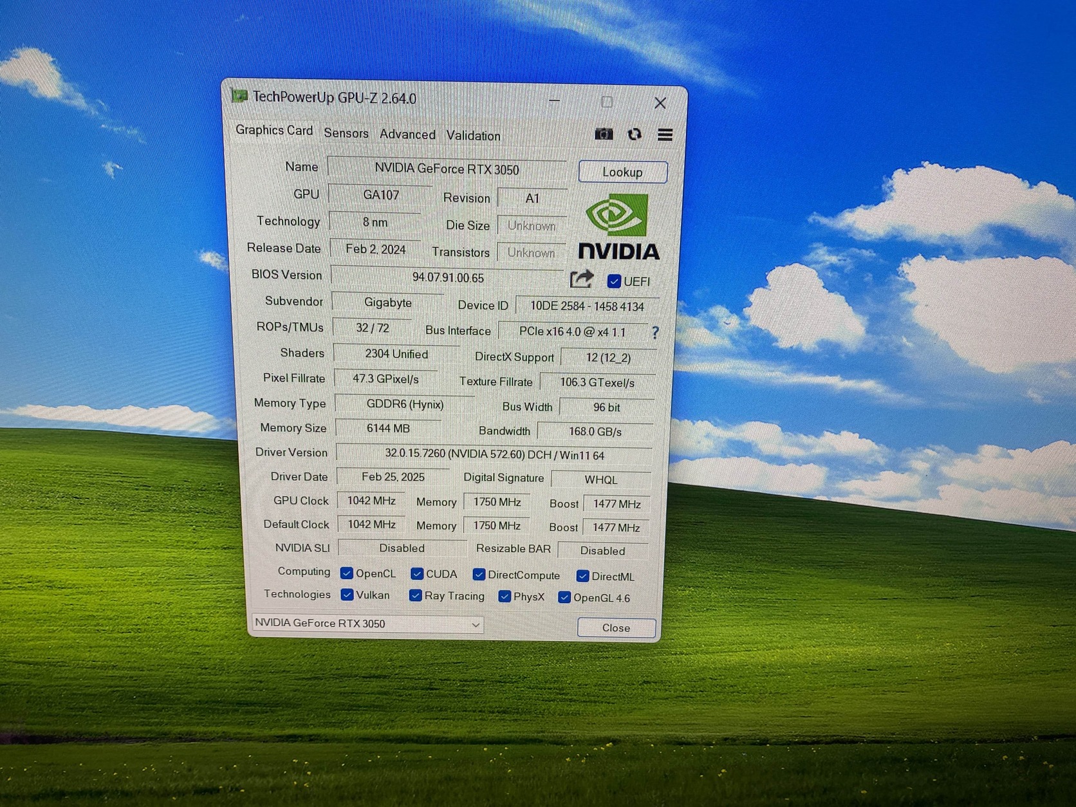This screenshot has height=807, width=1076.
Task: Click the Shaders field 2304 Unified
Action: (x=396, y=354)
